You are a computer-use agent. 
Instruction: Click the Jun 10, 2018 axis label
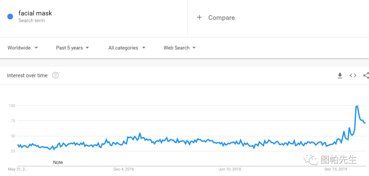tap(230, 169)
